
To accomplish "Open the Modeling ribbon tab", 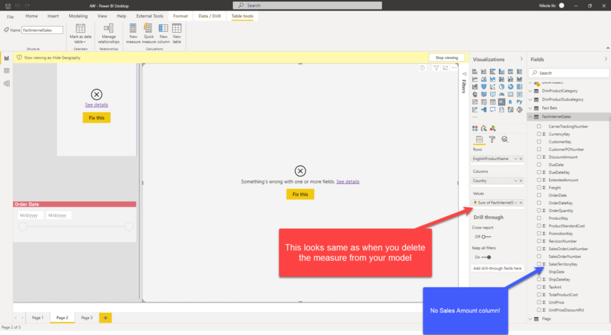I will [78, 16].
